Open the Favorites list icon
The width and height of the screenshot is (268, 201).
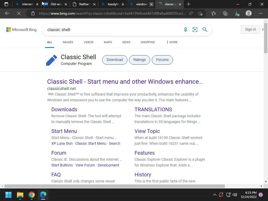(x=214, y=13)
